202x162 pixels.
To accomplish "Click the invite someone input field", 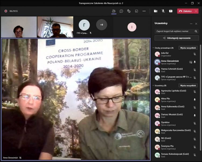I will tap(174, 31).
